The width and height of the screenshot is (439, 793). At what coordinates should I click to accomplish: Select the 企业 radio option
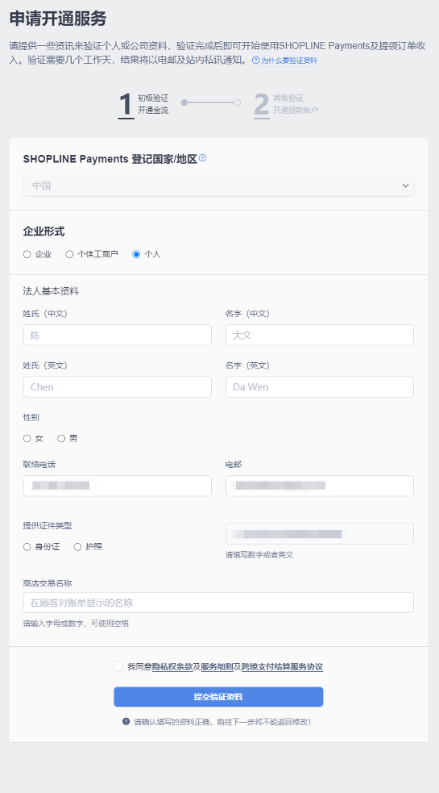(27, 254)
